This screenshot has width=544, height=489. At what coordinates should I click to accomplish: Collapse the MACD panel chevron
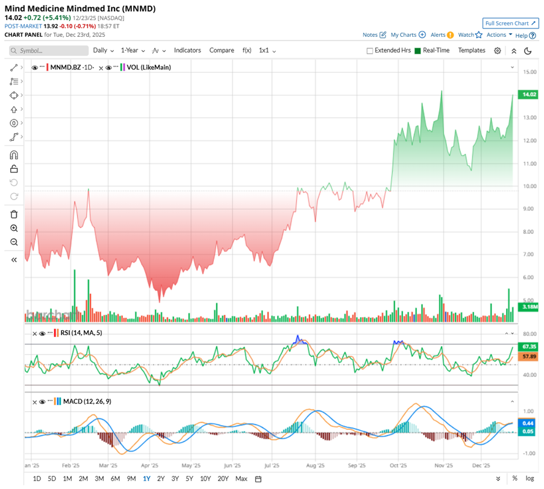click(513, 402)
